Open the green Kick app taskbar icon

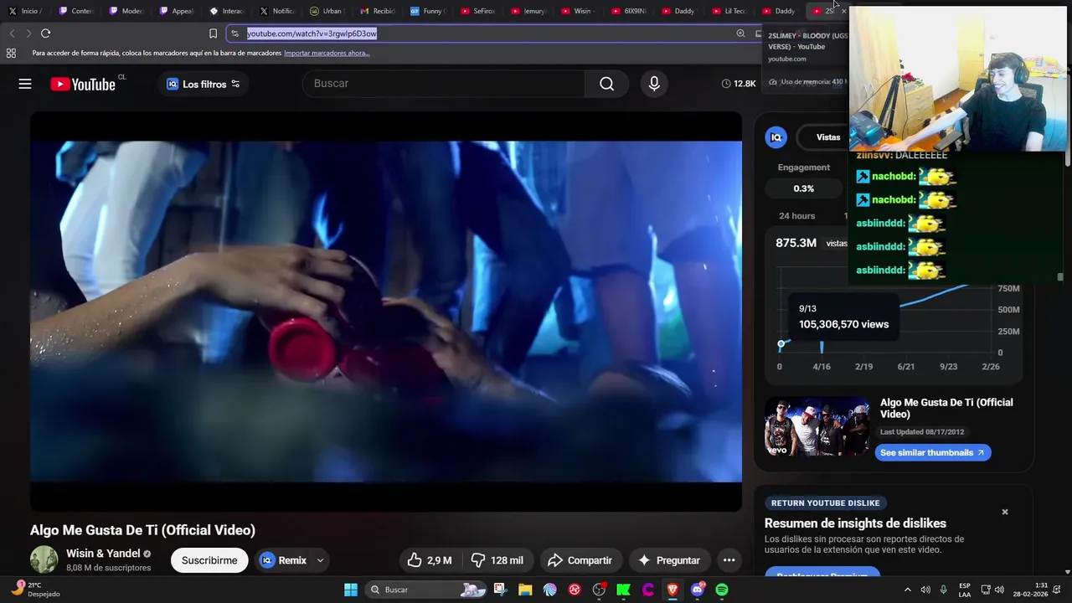(623, 590)
